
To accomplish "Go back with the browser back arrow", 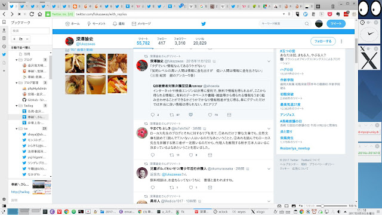I will pyautogui.click(x=4, y=14).
